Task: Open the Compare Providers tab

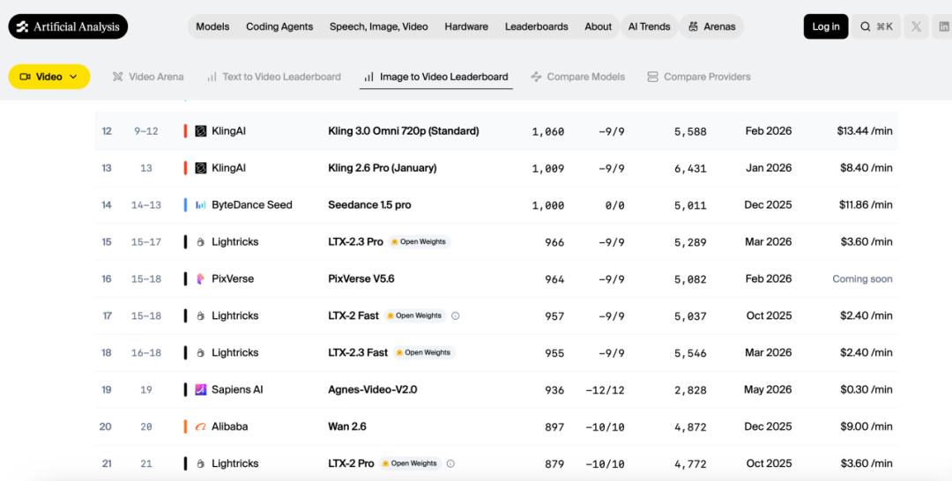Action: (699, 77)
